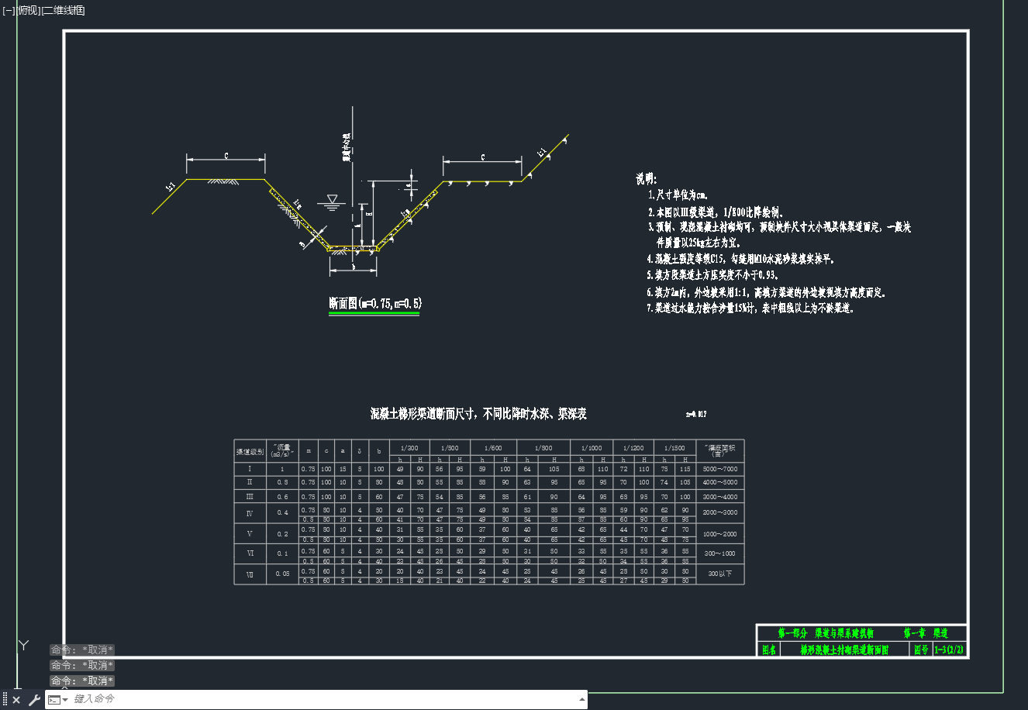
Task: Select the Ⅲ channel grade row label
Action: (x=250, y=496)
